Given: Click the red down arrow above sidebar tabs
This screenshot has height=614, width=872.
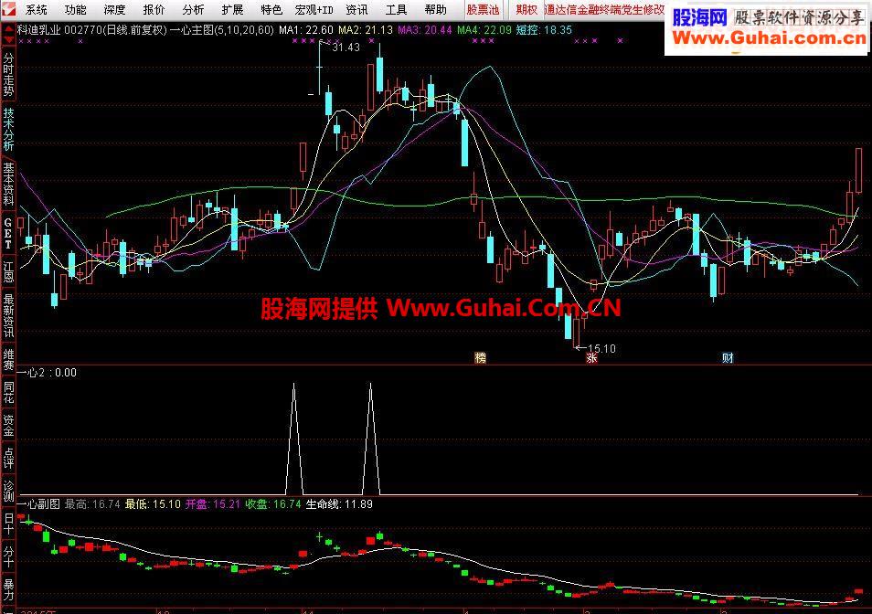Looking at the screenshot, I should [8, 40].
